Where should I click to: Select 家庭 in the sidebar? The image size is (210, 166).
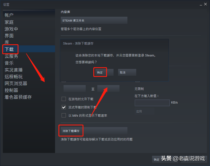[x=9, y=22]
